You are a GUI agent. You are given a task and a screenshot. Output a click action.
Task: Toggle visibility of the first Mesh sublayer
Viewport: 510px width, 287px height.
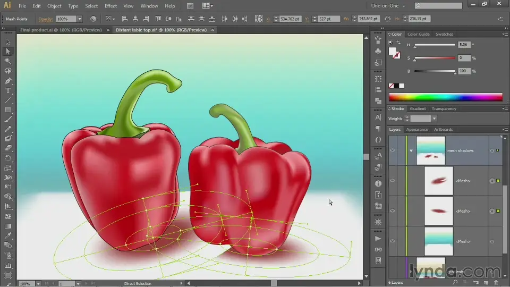pos(393,181)
